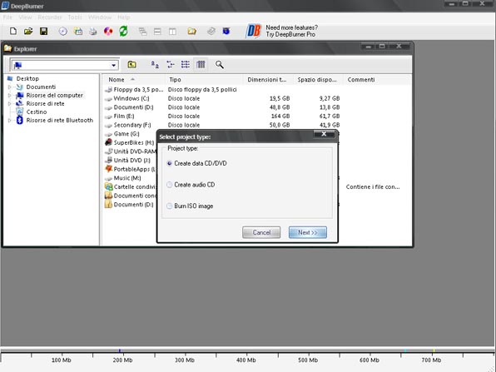Switch Explorer to details view icon
The width and height of the screenshot is (496, 372).
201,65
